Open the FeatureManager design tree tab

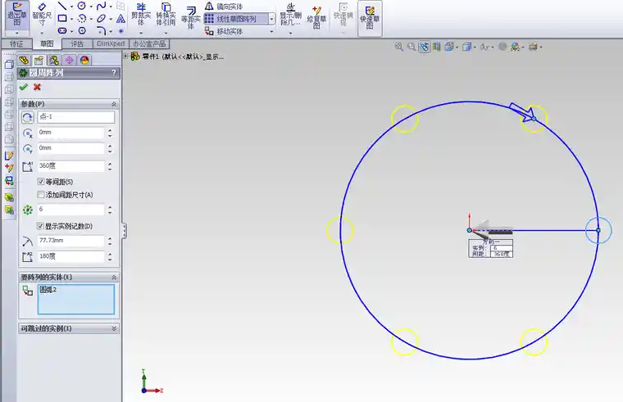pyautogui.click(x=24, y=60)
